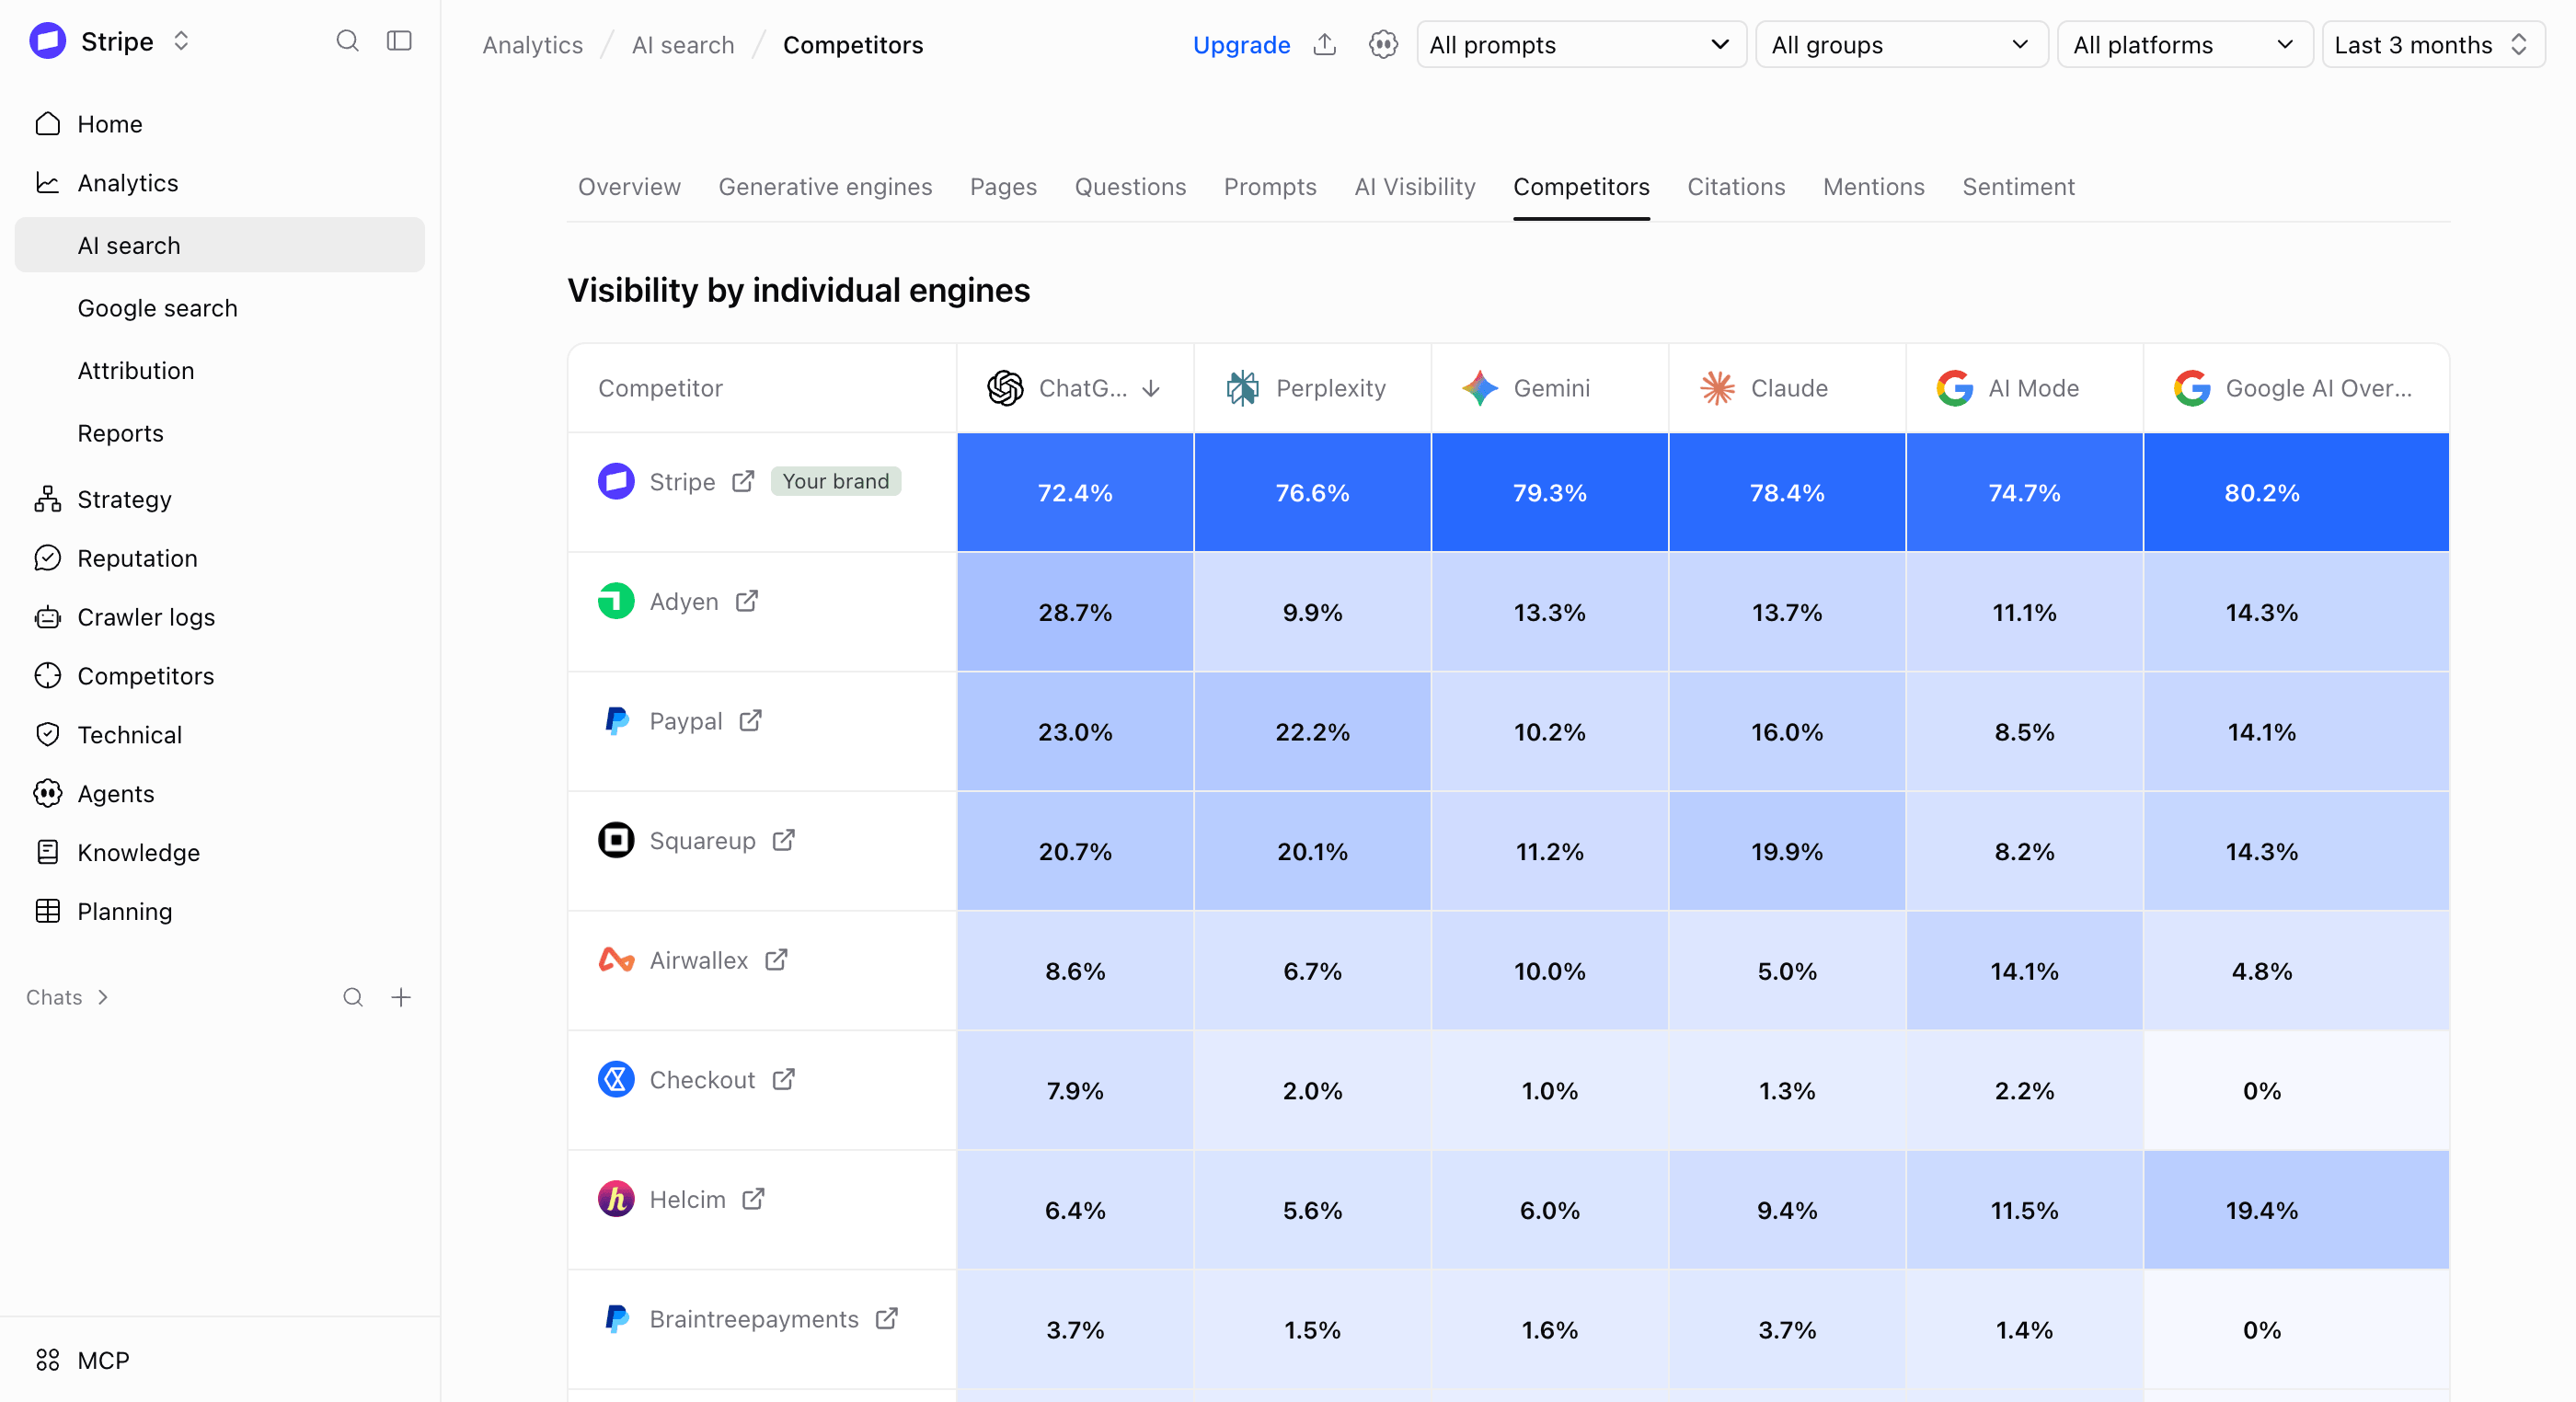Click the share/export icon next to Upgrade
This screenshot has width=2576, height=1402.
pos(1324,44)
